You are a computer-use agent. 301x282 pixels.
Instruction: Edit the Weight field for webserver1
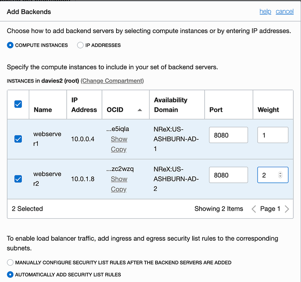(x=273, y=135)
